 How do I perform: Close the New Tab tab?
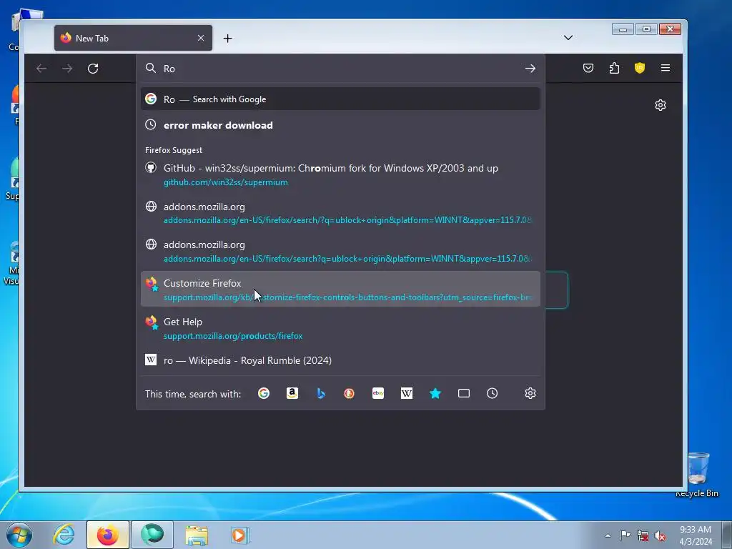click(x=201, y=38)
